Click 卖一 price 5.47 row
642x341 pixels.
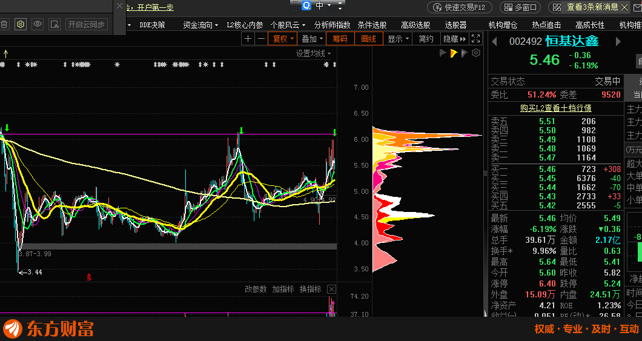(x=555, y=157)
